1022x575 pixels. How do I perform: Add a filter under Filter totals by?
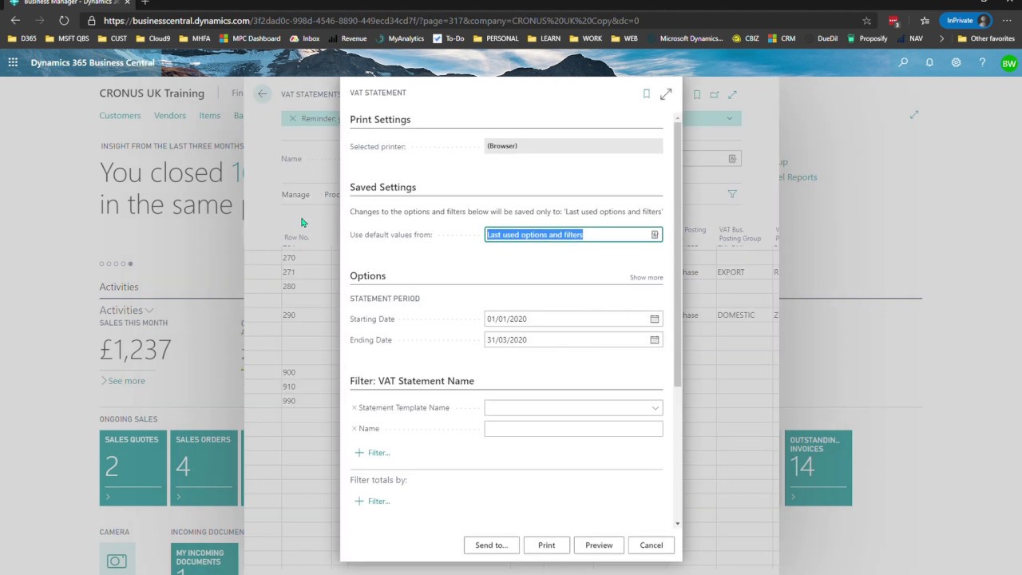[x=372, y=502]
